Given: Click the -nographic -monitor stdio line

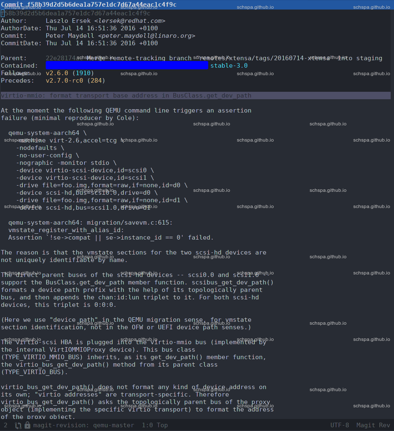Looking at the screenshot, I should [66, 163].
